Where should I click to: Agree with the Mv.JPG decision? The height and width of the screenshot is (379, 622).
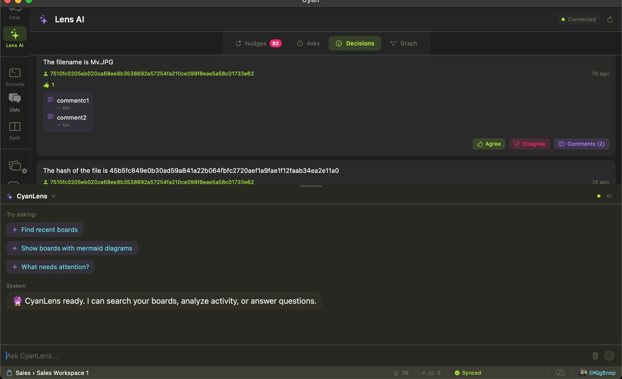(x=488, y=143)
